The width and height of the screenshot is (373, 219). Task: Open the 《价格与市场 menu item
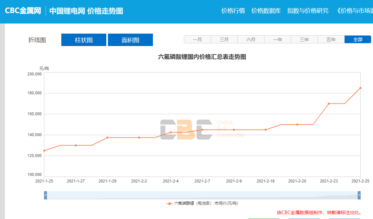(x=354, y=11)
